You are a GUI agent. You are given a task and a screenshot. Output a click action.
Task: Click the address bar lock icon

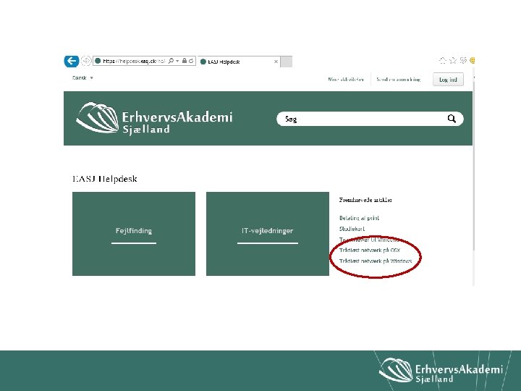click(x=185, y=61)
